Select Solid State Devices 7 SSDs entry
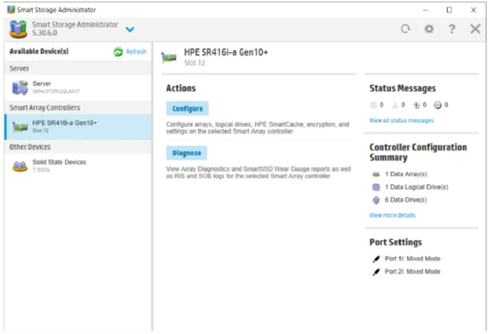 tap(78, 166)
